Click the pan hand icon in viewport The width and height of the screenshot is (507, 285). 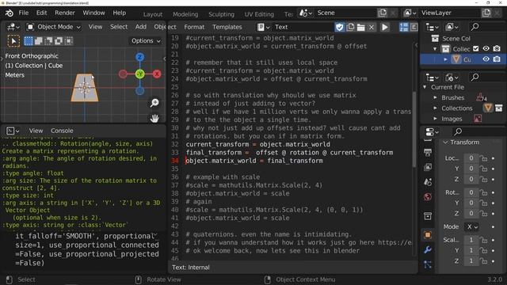click(x=154, y=118)
